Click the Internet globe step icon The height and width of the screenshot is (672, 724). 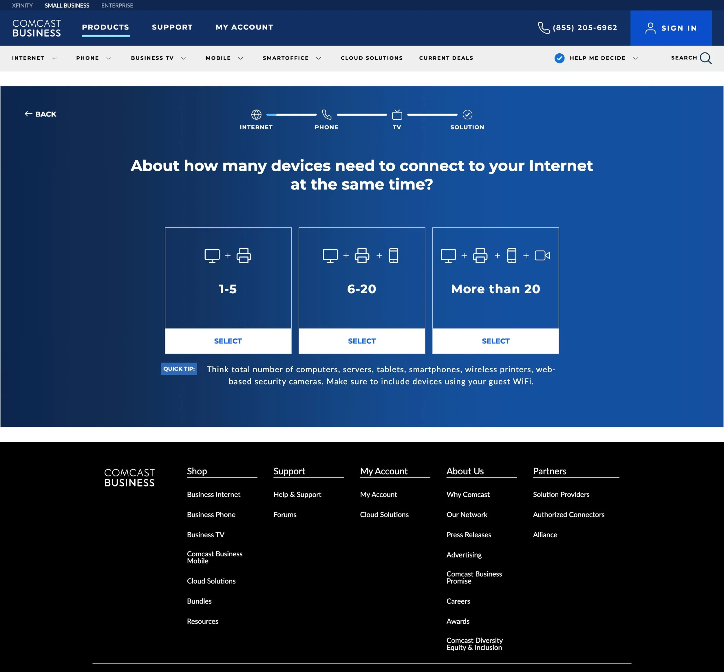(x=256, y=114)
